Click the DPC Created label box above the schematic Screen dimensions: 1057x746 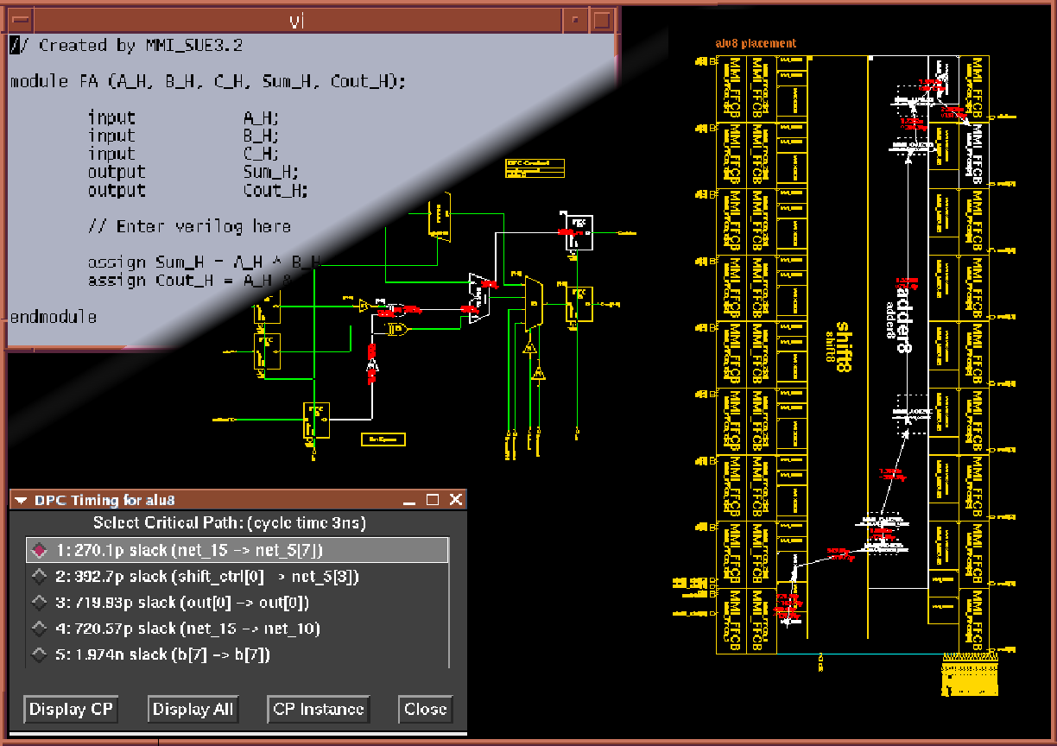tap(534, 168)
